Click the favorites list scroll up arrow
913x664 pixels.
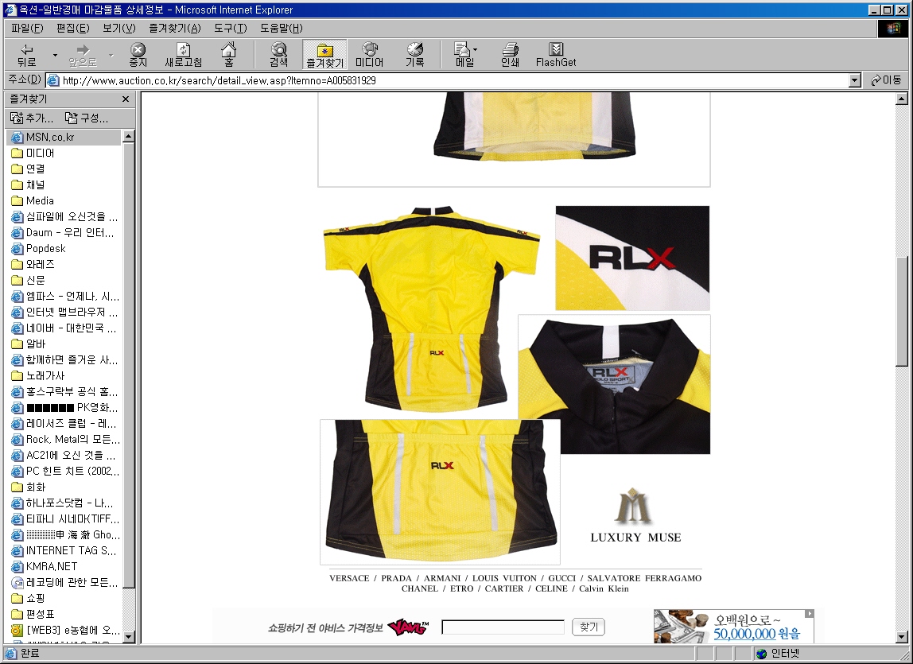click(129, 136)
